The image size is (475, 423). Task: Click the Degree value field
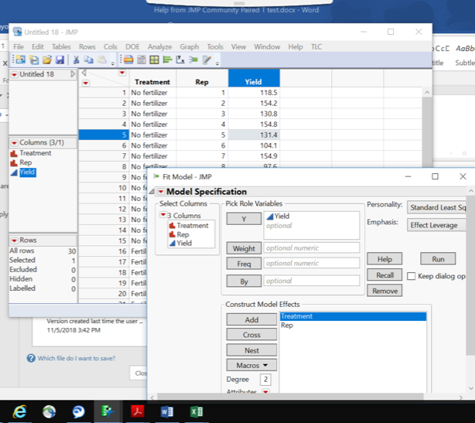265,379
